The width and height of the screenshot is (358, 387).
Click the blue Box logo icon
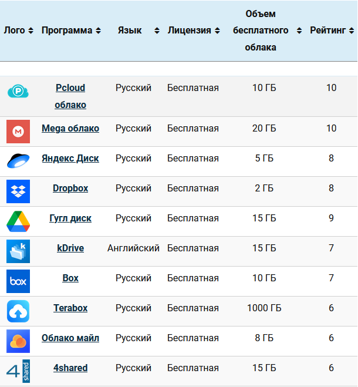18,281
